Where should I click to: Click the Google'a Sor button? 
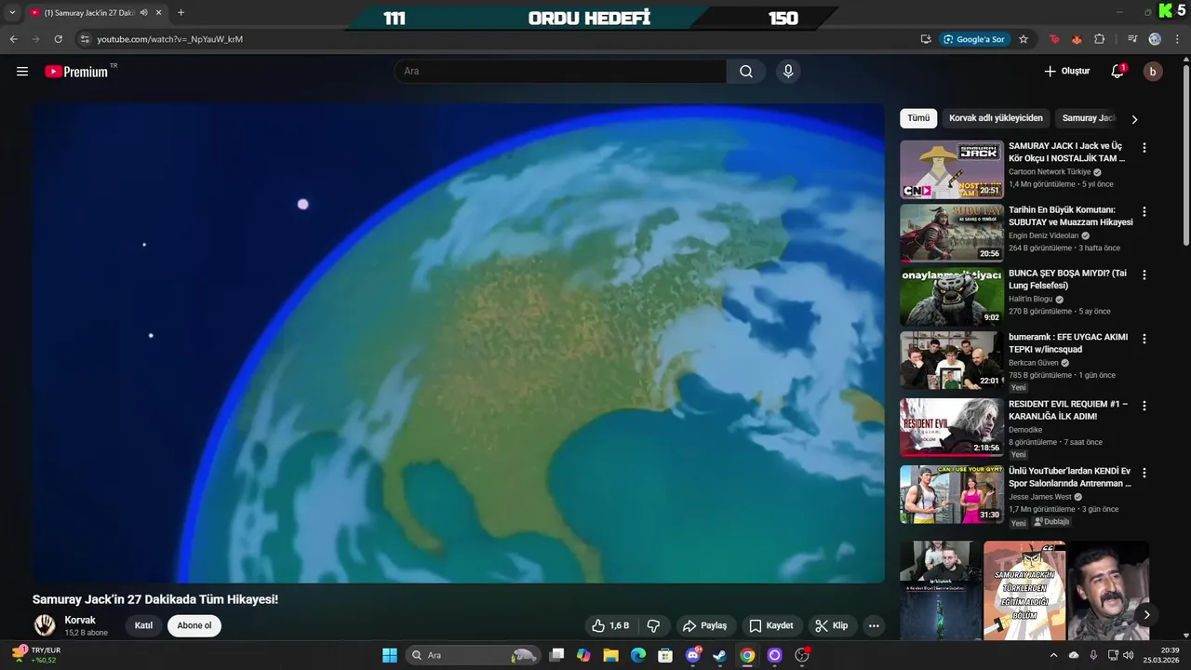tap(974, 39)
